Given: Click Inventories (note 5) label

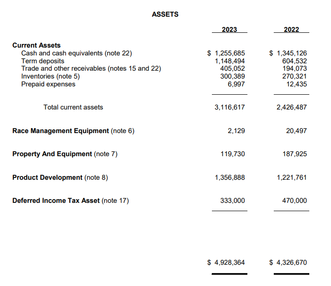Looking at the screenshot, I should [x=51, y=76].
